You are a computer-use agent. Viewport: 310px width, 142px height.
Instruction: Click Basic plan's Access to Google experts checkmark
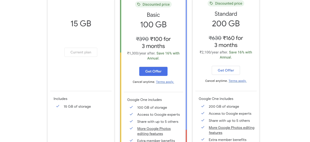(x=131, y=114)
